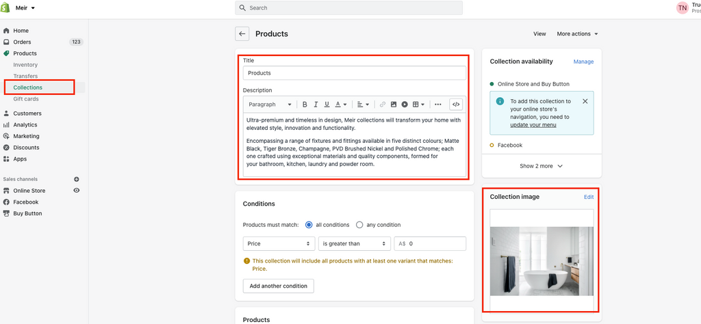Click Add another condition button
The width and height of the screenshot is (701, 324).
point(278,286)
